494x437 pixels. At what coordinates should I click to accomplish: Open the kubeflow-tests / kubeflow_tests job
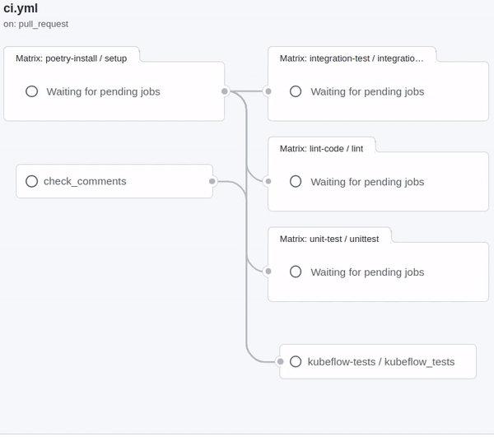click(x=392, y=361)
